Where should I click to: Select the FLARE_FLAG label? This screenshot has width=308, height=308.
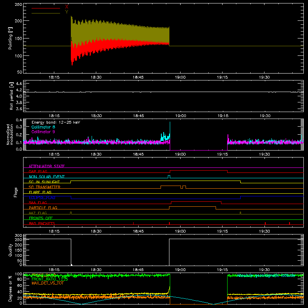coord(40,192)
